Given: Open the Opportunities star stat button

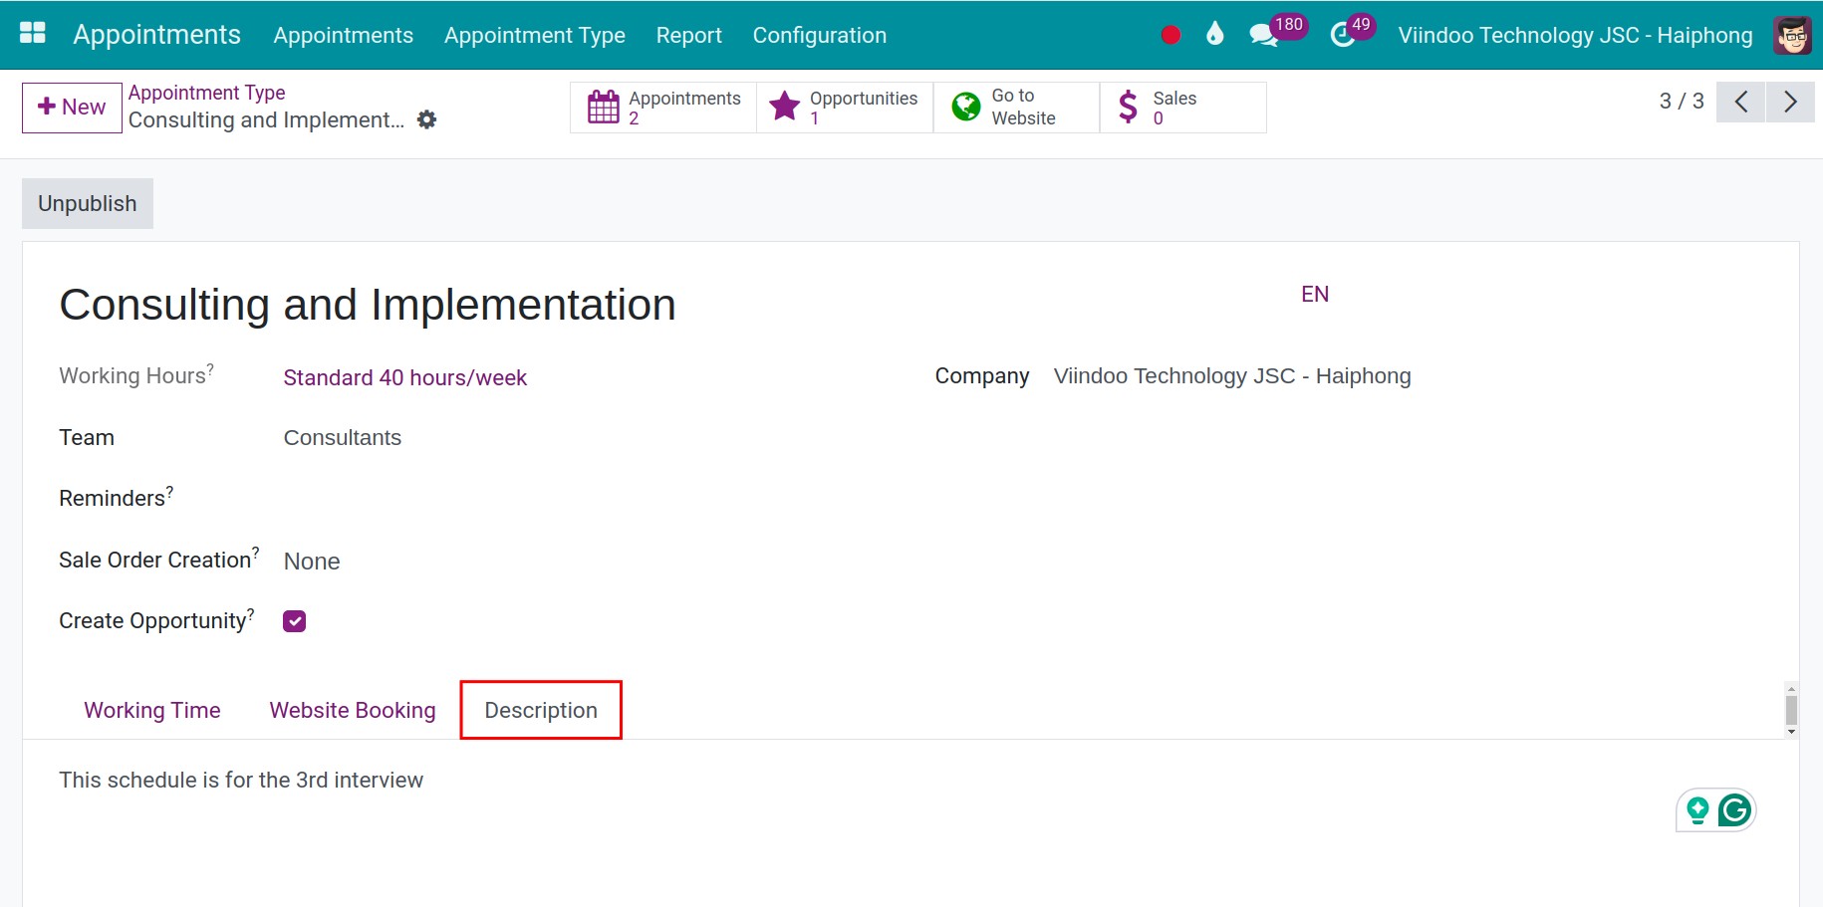Looking at the screenshot, I should click(845, 108).
